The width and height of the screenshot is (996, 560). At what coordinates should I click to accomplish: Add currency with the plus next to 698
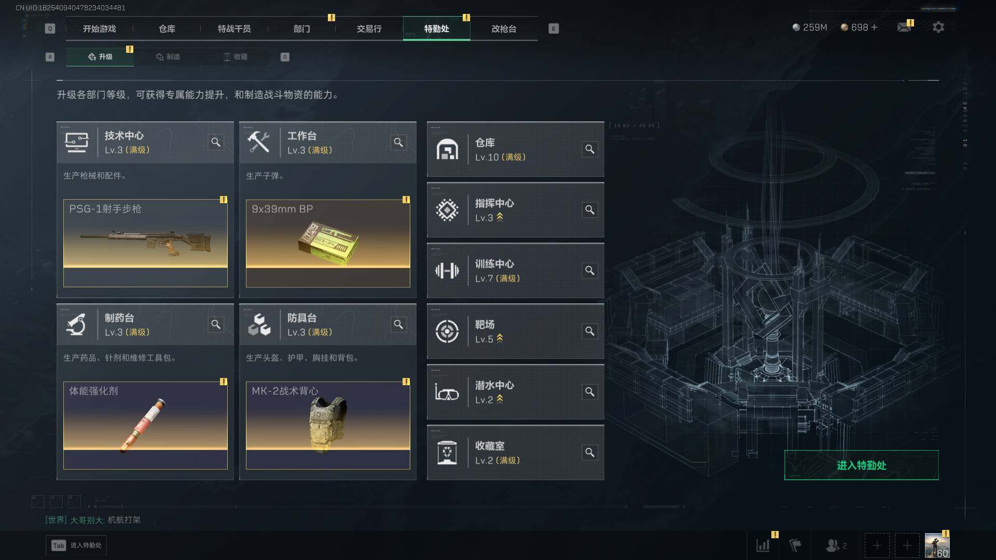click(874, 27)
